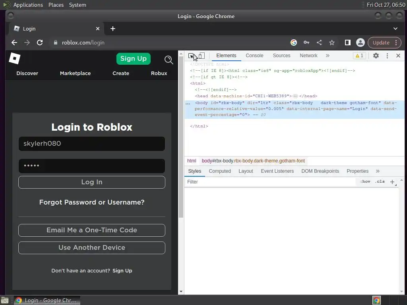Open the Chrome profile avatar icon
The height and width of the screenshot is (305, 407).
pyautogui.click(x=360, y=42)
